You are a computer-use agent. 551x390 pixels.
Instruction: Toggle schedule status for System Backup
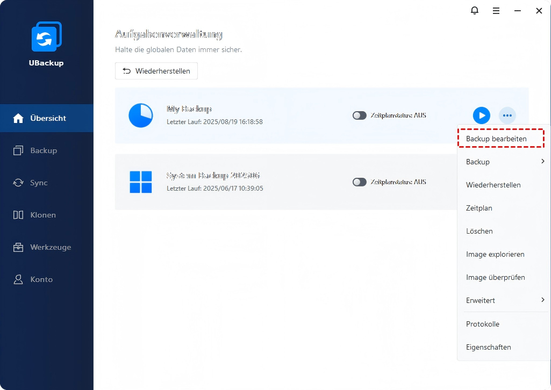pyautogui.click(x=359, y=182)
